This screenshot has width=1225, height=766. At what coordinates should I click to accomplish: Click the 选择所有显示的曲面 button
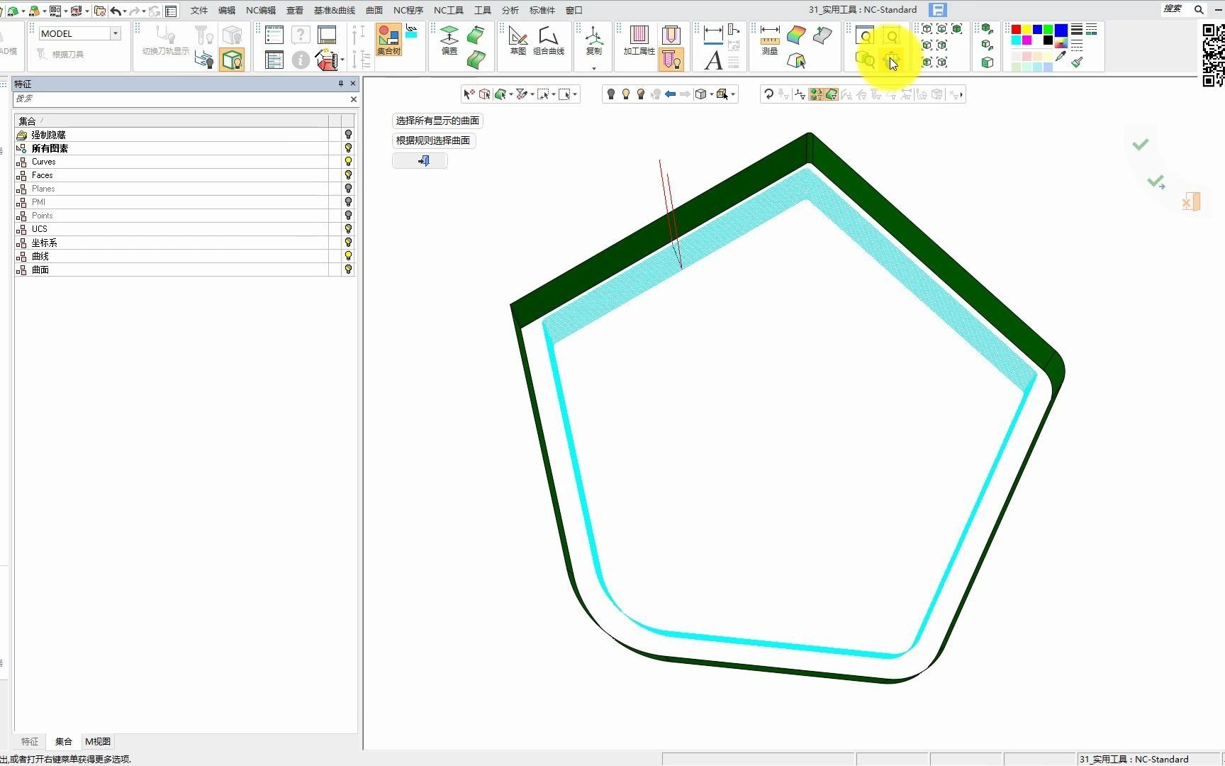(x=437, y=121)
